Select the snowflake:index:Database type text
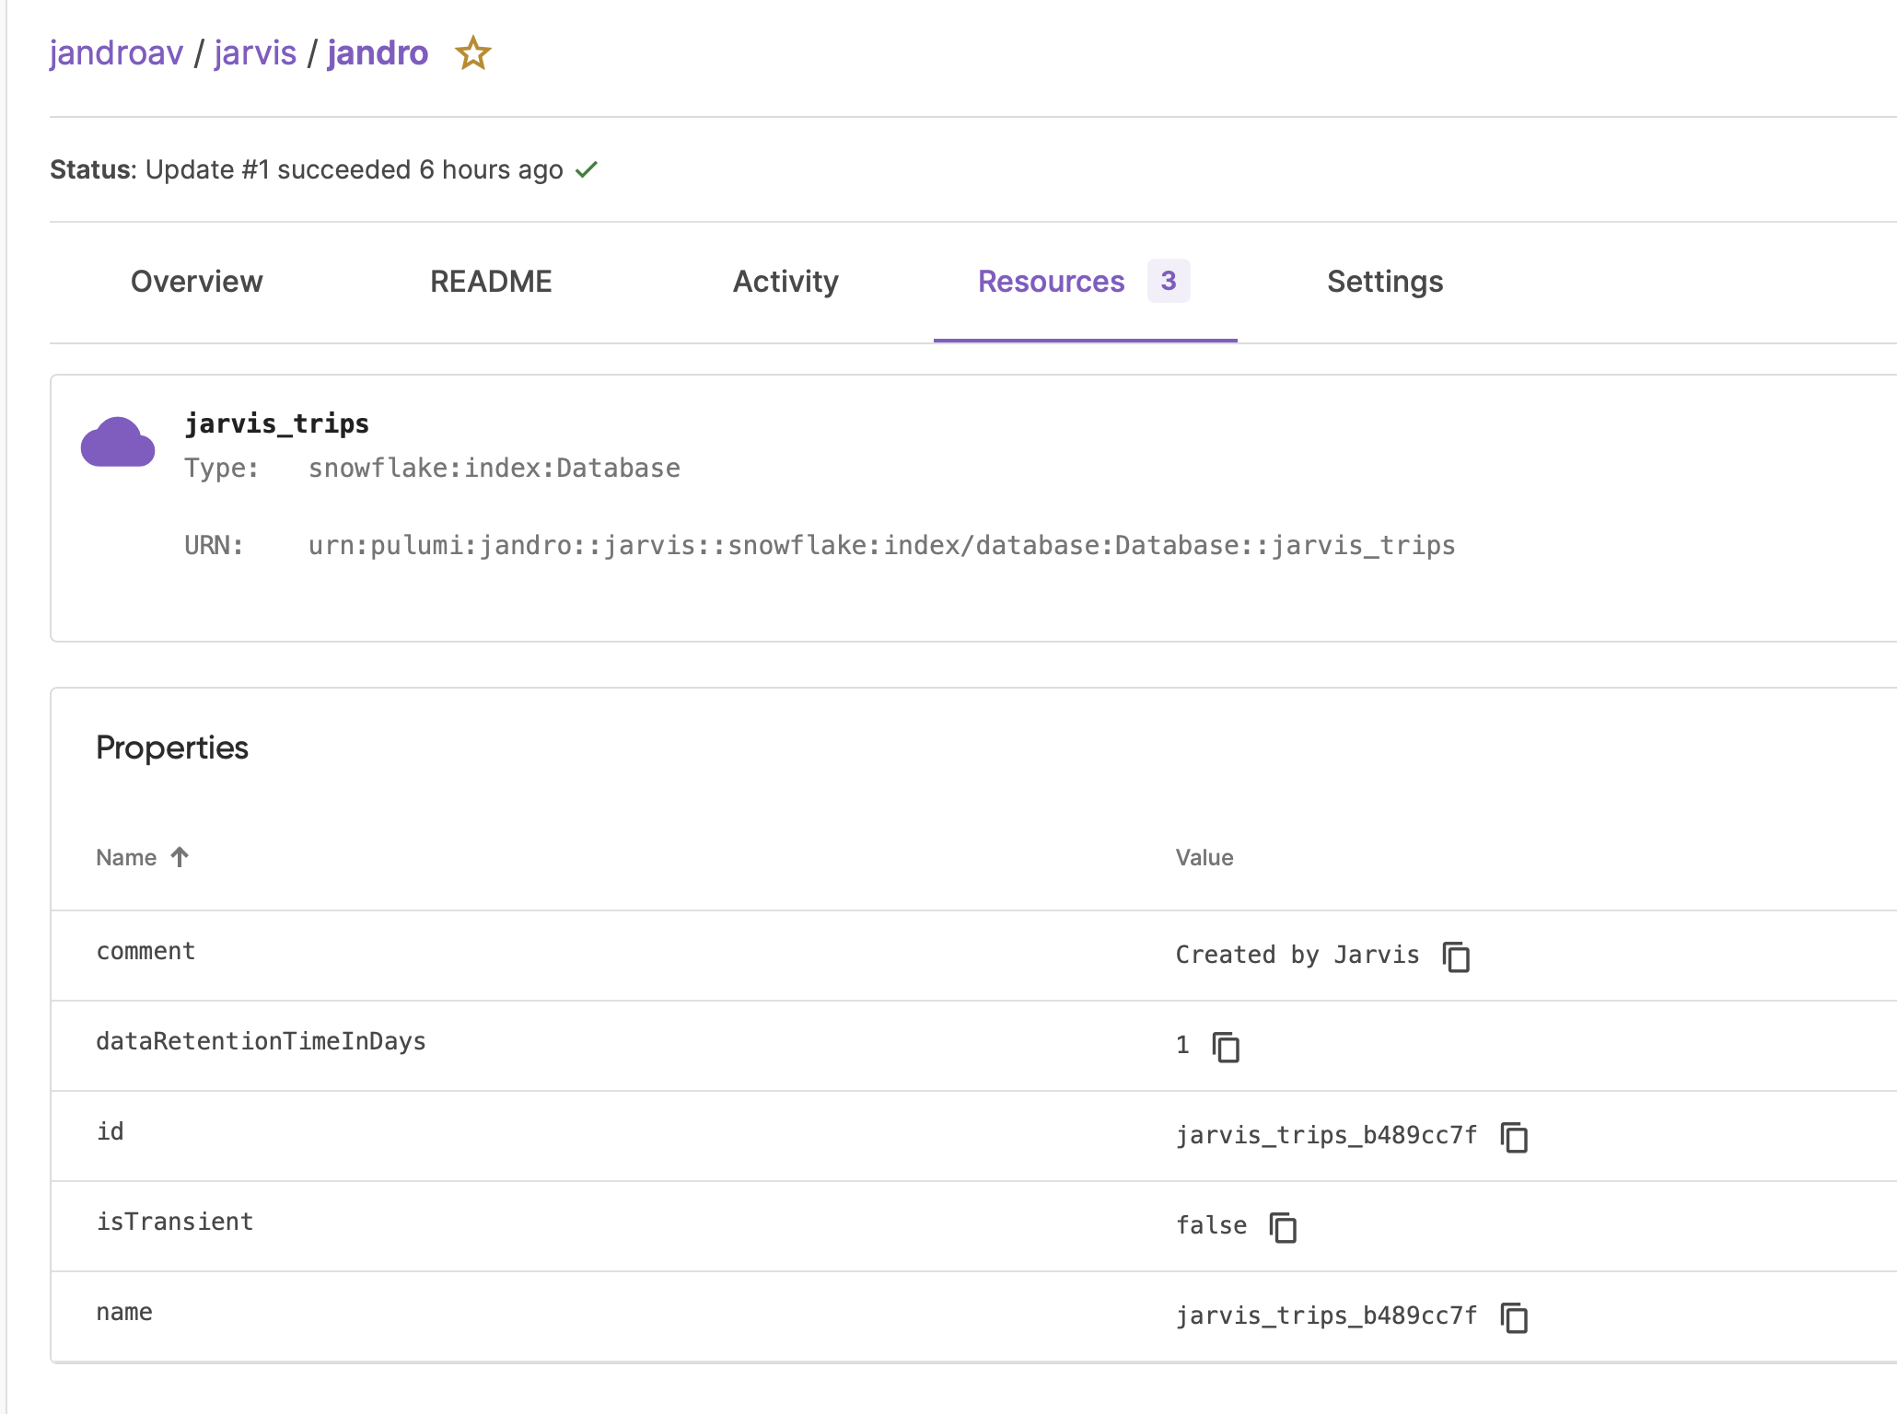This screenshot has width=1897, height=1414. (495, 468)
